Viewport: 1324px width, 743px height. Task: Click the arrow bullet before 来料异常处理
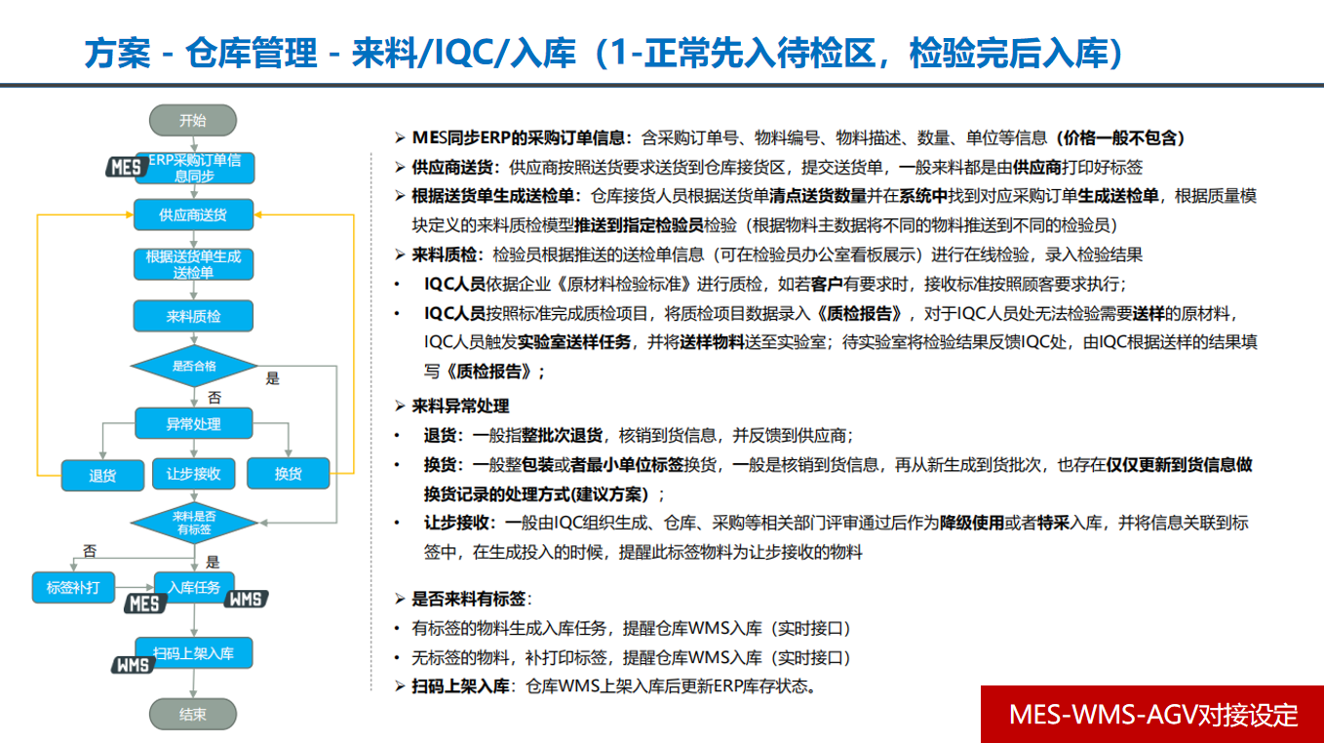[400, 407]
